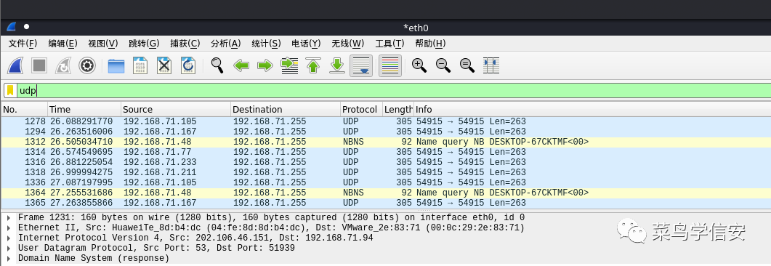The height and width of the screenshot is (266, 771).
Task: Open the 无线(W) menu
Action: click(347, 44)
